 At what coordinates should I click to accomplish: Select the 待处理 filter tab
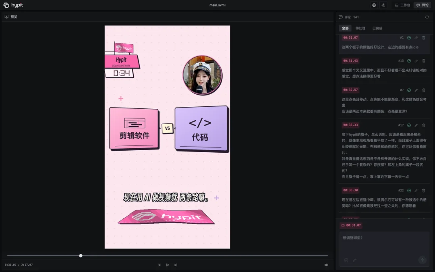coord(360,28)
